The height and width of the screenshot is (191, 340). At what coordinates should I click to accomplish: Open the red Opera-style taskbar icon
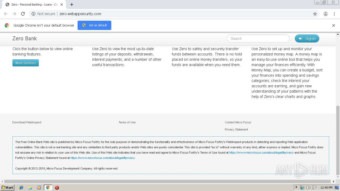click(57, 188)
